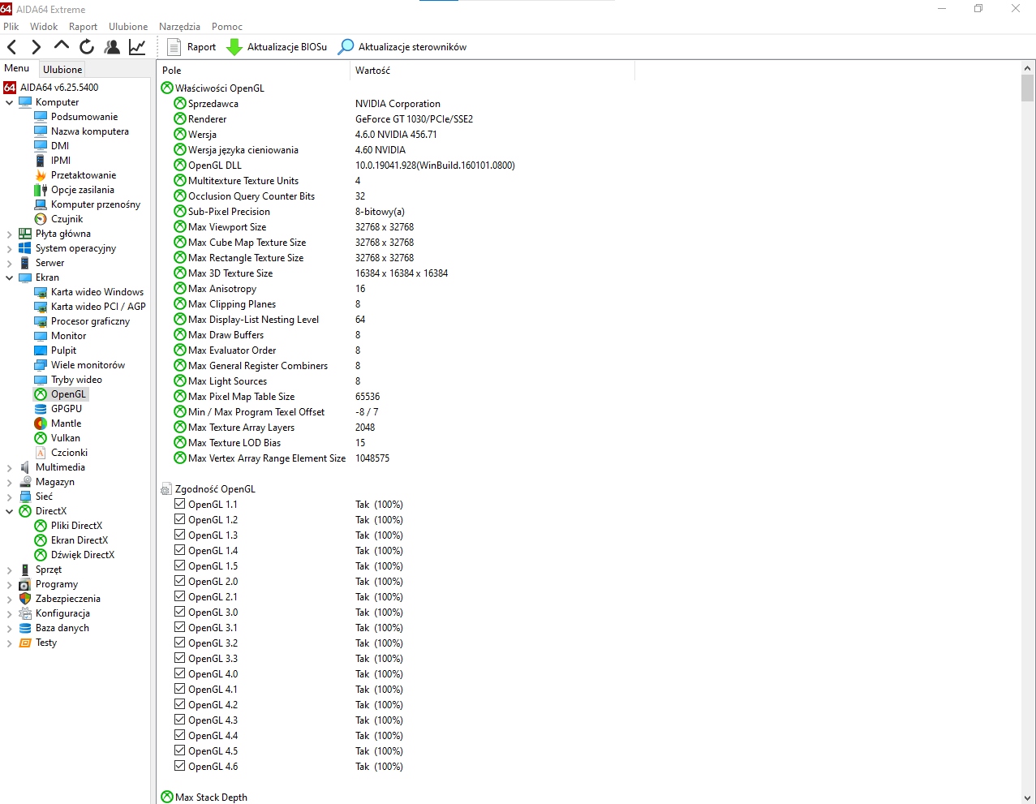The width and height of the screenshot is (1036, 804).
Task: Go forward with the right arrow toolbar icon
Action: pos(37,47)
